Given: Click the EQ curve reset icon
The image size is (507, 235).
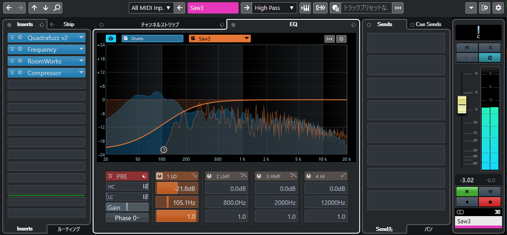Looking at the screenshot, I should 329,39.
